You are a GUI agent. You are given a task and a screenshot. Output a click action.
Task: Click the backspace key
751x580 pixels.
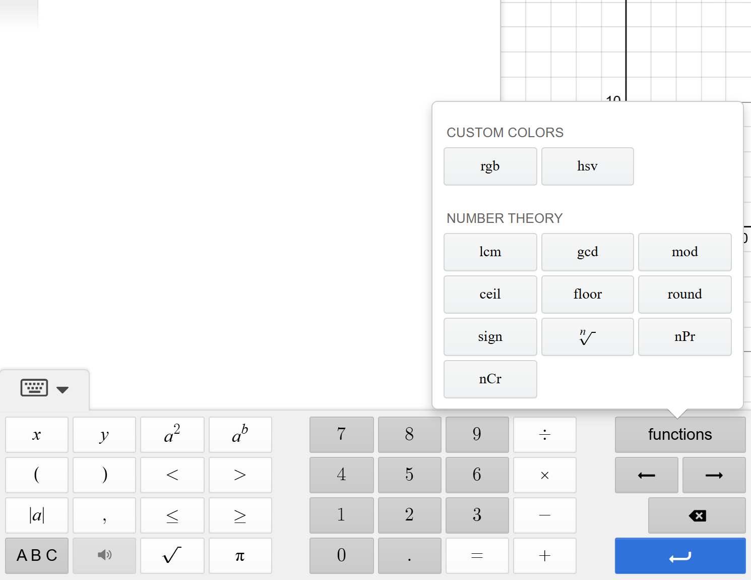click(697, 515)
